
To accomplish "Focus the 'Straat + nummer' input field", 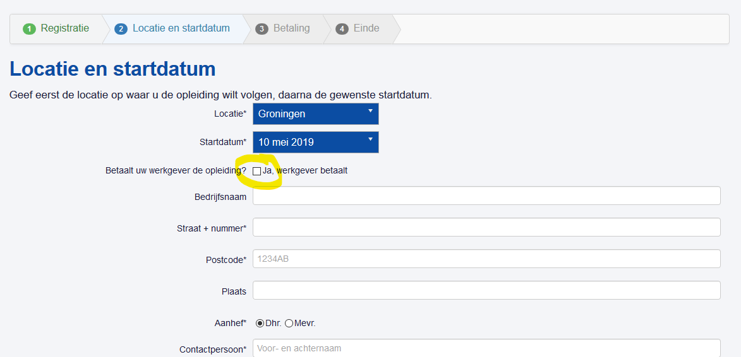I will (x=486, y=228).
